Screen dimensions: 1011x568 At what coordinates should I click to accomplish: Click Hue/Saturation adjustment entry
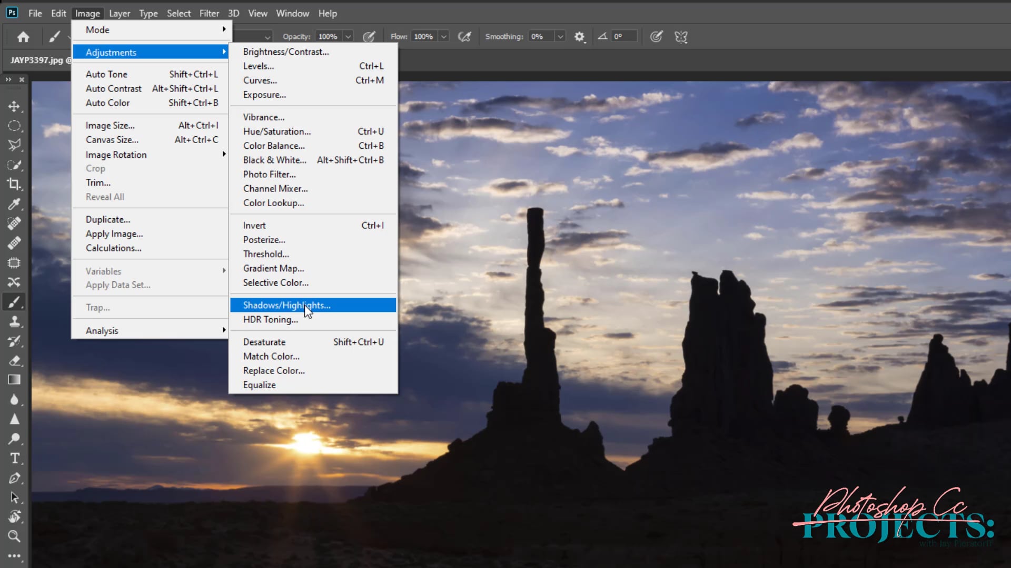point(277,131)
